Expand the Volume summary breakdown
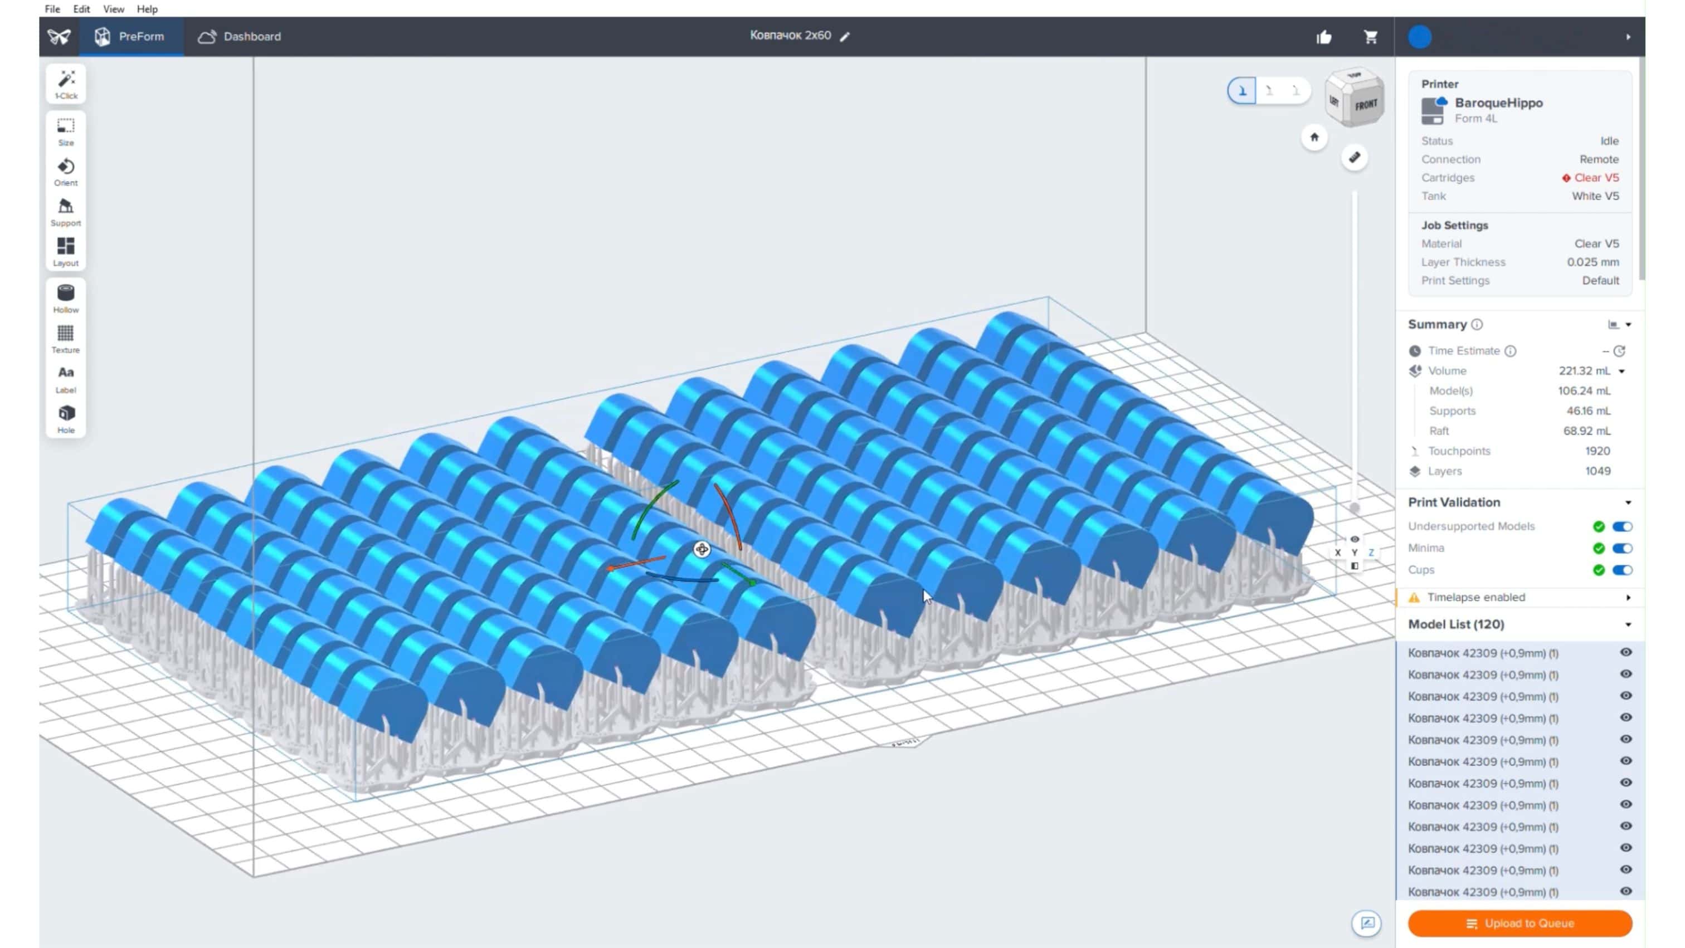1685x948 pixels. pyautogui.click(x=1621, y=371)
